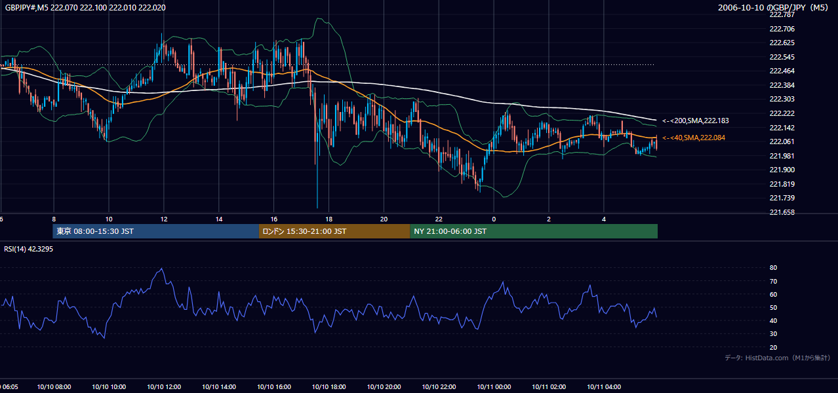Click price axis value 222.061
This screenshot has height=393, width=838.
point(782,141)
